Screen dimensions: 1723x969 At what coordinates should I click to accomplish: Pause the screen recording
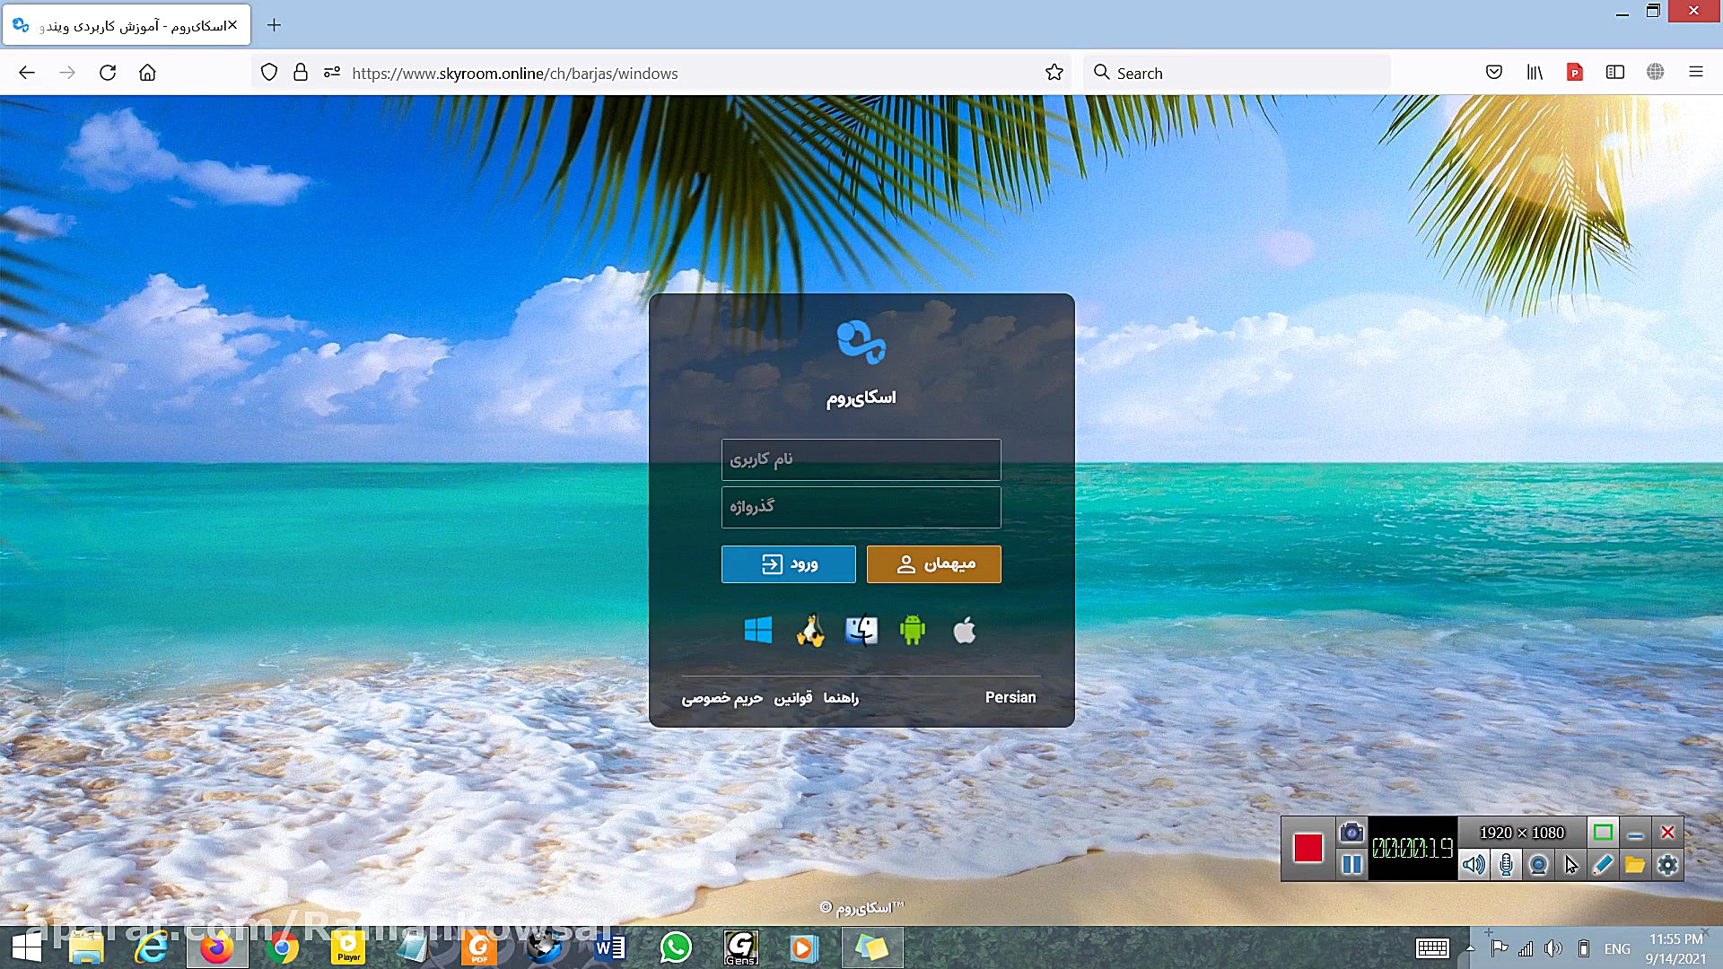(1351, 865)
